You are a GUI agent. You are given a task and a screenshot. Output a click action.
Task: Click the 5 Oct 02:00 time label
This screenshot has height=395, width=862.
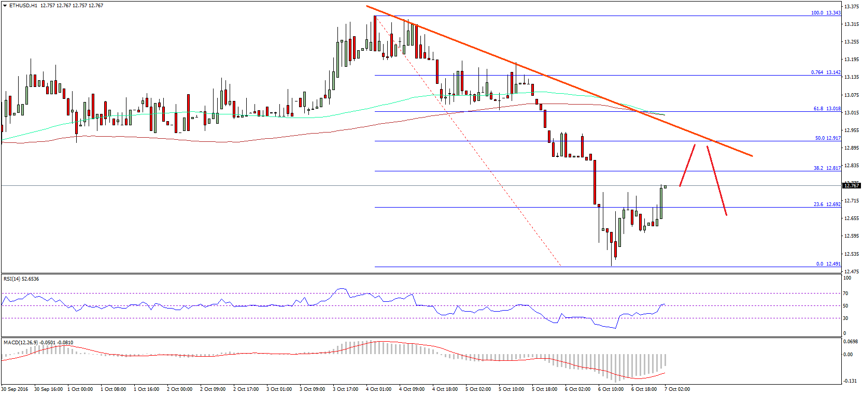point(478,389)
